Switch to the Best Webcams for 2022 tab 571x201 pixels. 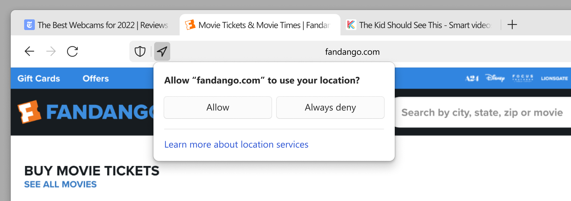101,25
